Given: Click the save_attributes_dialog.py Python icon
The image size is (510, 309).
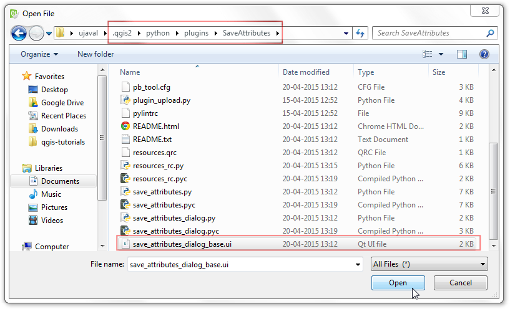Looking at the screenshot, I should tap(125, 218).
